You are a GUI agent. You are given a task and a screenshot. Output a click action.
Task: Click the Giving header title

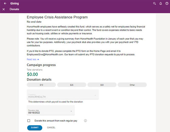pyautogui.click(x=15, y=3)
